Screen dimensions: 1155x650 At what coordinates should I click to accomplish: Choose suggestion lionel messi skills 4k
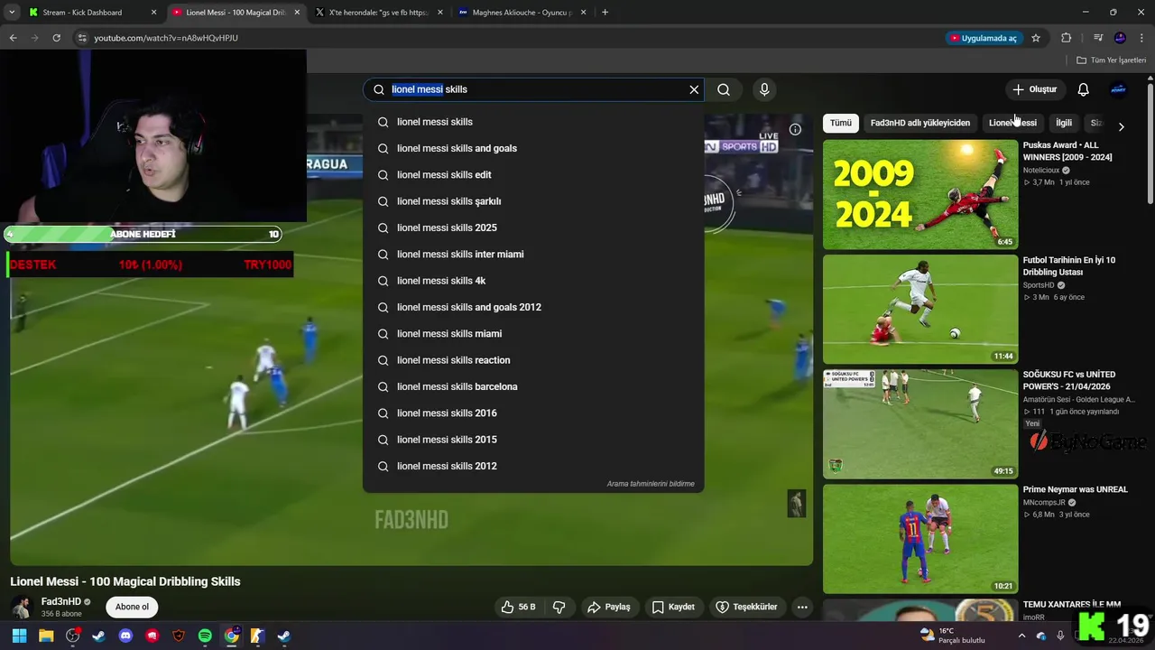tap(533, 281)
